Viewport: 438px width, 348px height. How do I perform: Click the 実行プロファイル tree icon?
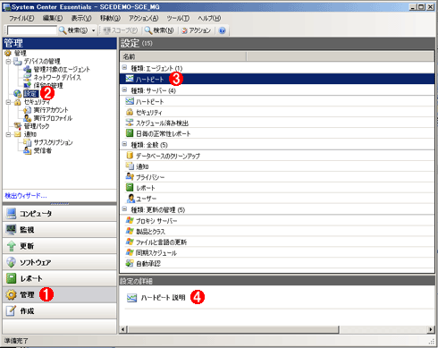[x=28, y=118]
